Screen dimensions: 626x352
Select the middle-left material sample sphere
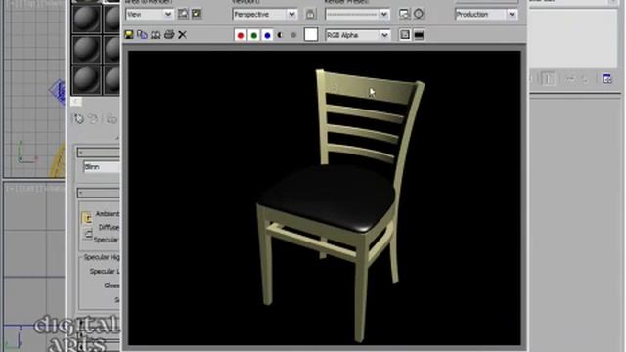pyautogui.click(x=86, y=49)
